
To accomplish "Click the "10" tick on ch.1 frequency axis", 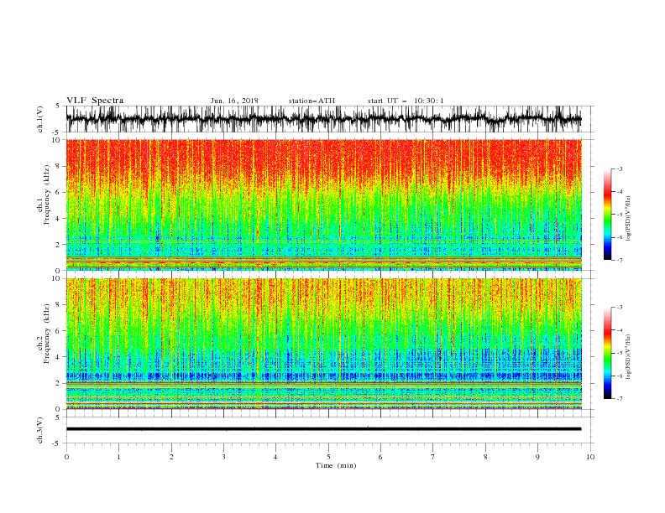I will pyautogui.click(x=57, y=140).
